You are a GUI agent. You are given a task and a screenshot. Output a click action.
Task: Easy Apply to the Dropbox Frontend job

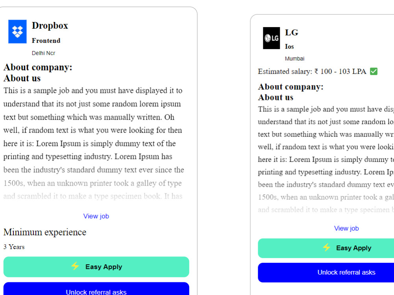(x=96, y=267)
